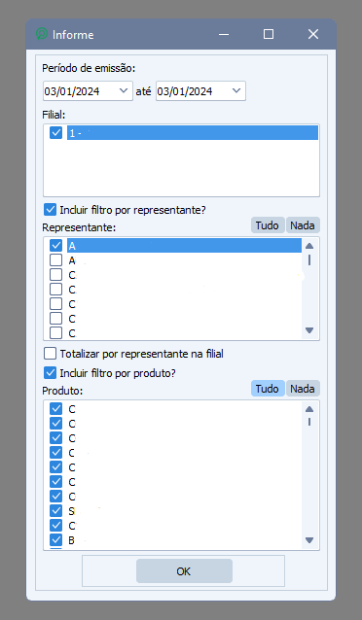Toggle 'Incluir filtro por representante?' checkbox

(x=50, y=209)
